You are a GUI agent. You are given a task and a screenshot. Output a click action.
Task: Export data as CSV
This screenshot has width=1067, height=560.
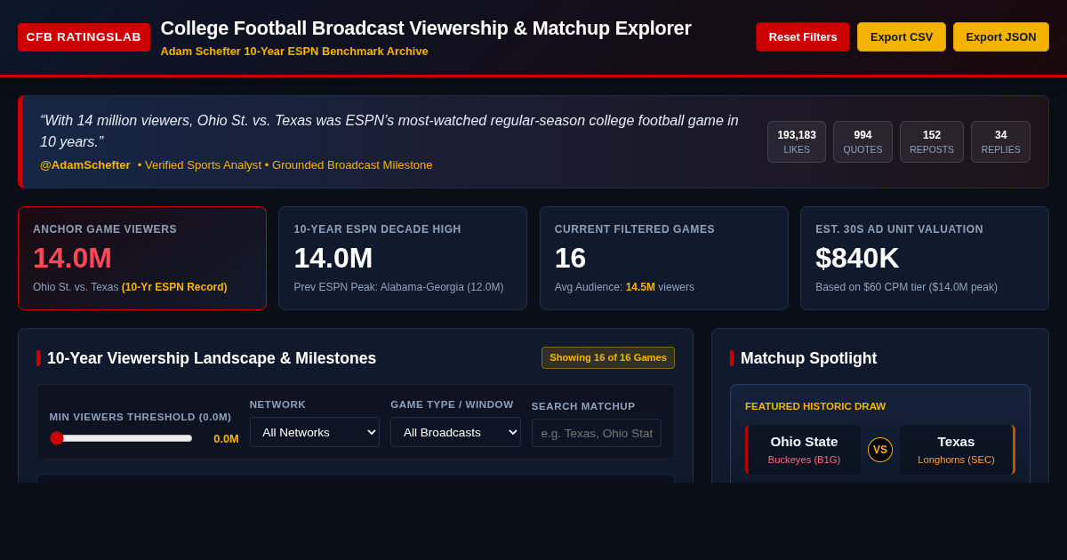coord(902,37)
